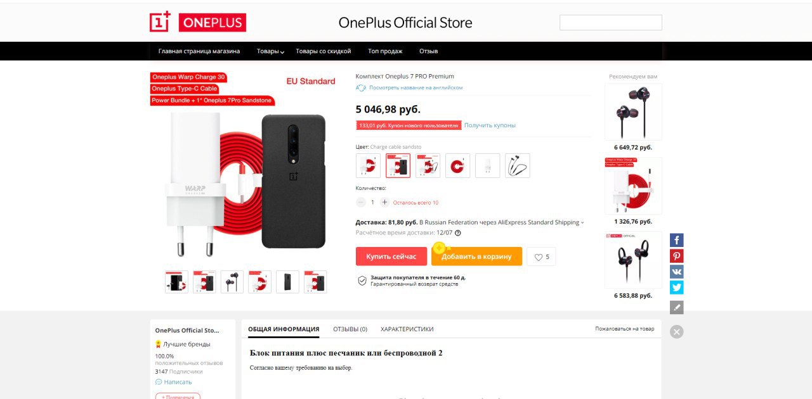Click the store search input field
Screen dimensions: 812x399
(x=610, y=23)
